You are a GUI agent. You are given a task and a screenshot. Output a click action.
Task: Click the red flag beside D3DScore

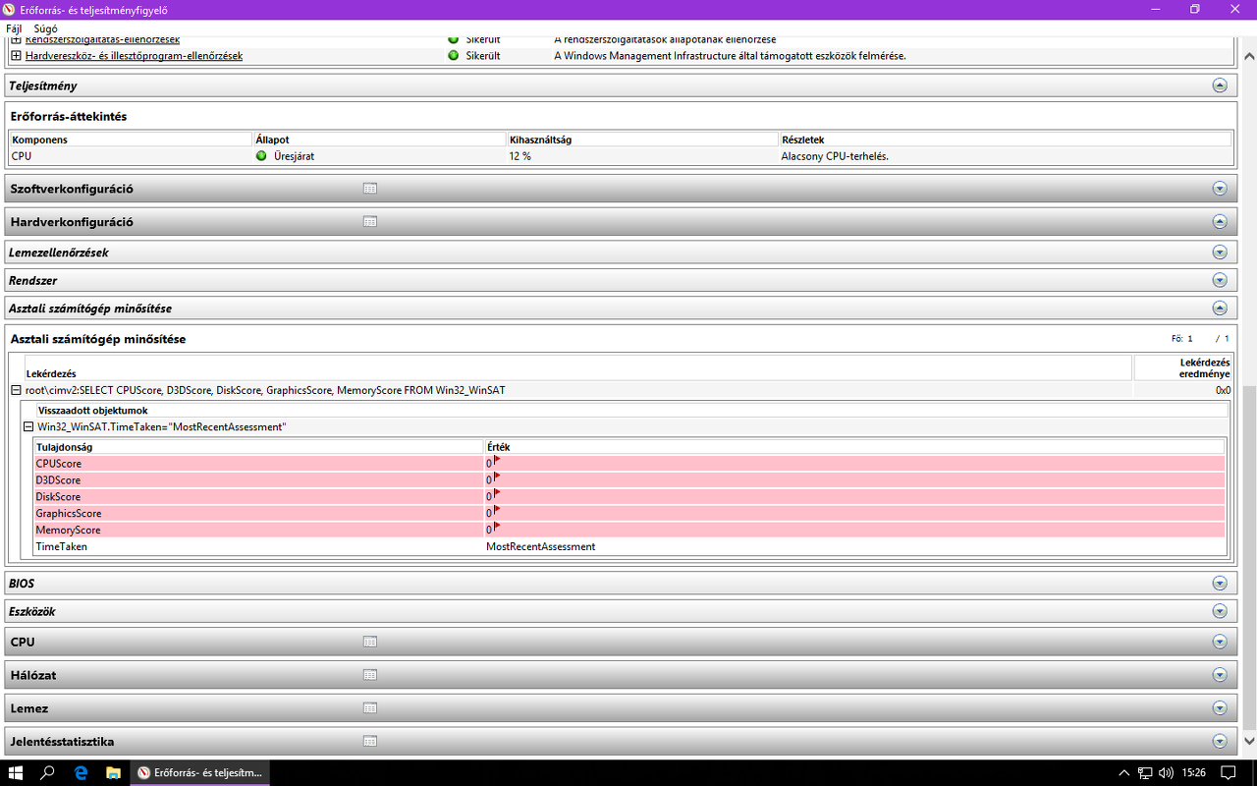[x=497, y=477]
